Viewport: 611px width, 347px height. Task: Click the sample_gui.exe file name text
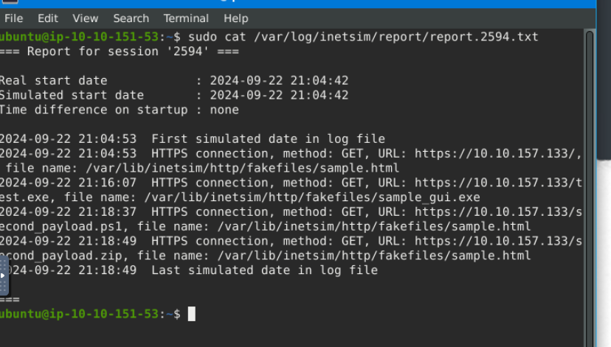click(x=429, y=197)
